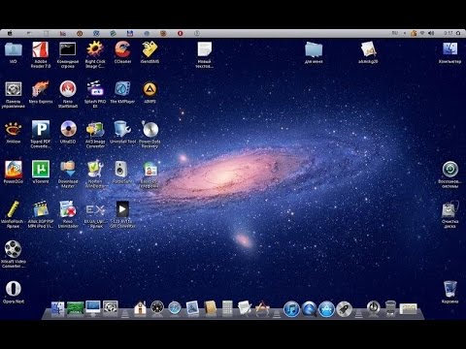Open the gear preferences icon in dock
Screen dimensions: 466x349
pos(111,308)
